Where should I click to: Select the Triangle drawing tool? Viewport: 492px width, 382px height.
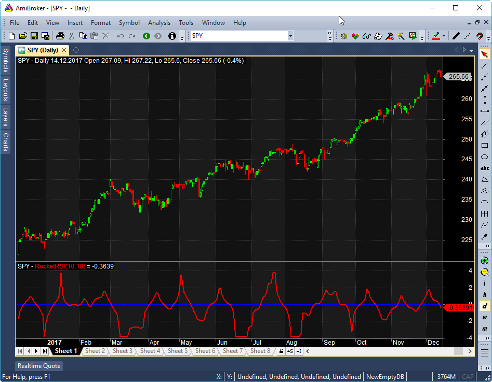click(485, 179)
